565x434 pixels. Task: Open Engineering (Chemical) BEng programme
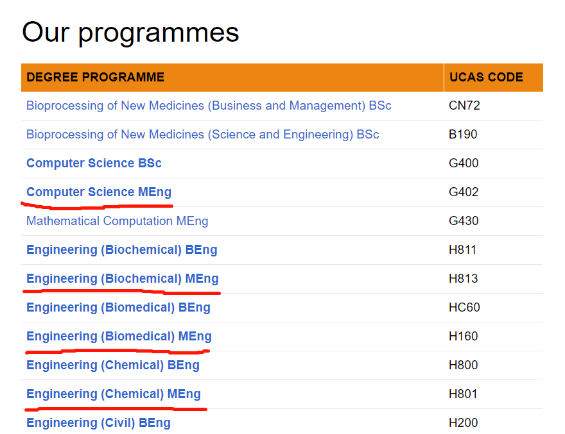pyautogui.click(x=113, y=365)
